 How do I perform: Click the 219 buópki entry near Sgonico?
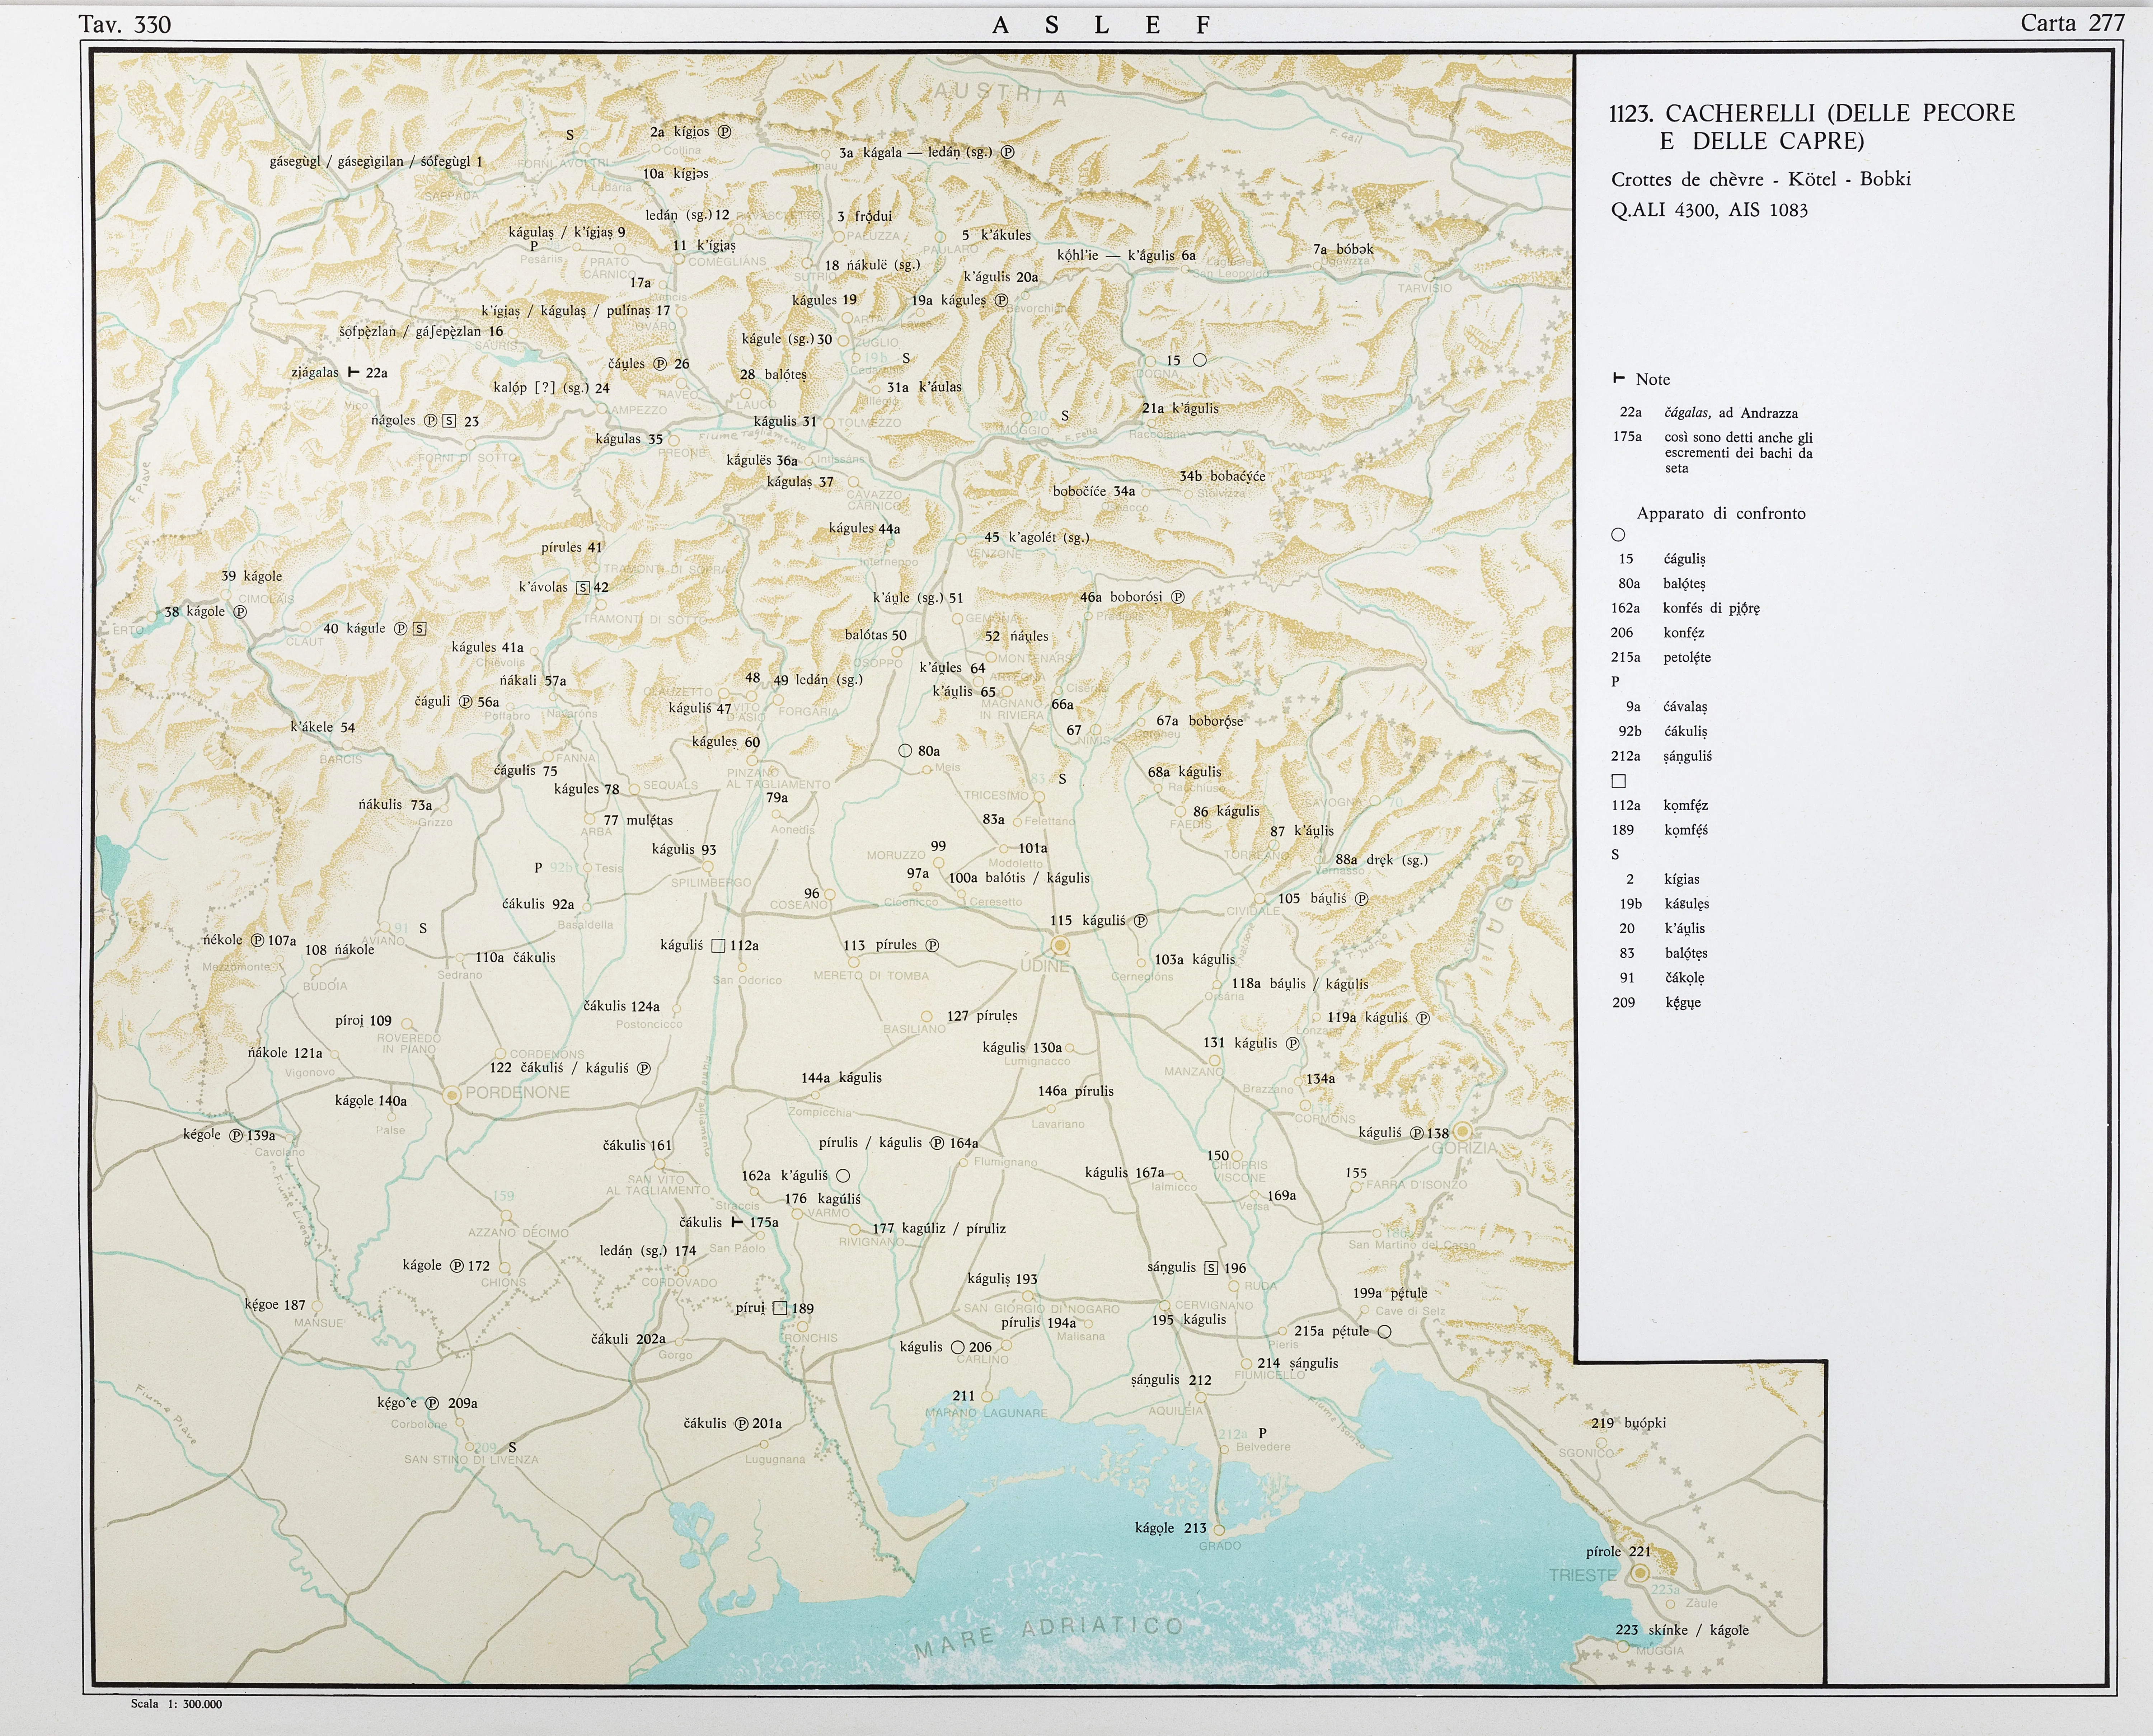pyautogui.click(x=1629, y=1423)
